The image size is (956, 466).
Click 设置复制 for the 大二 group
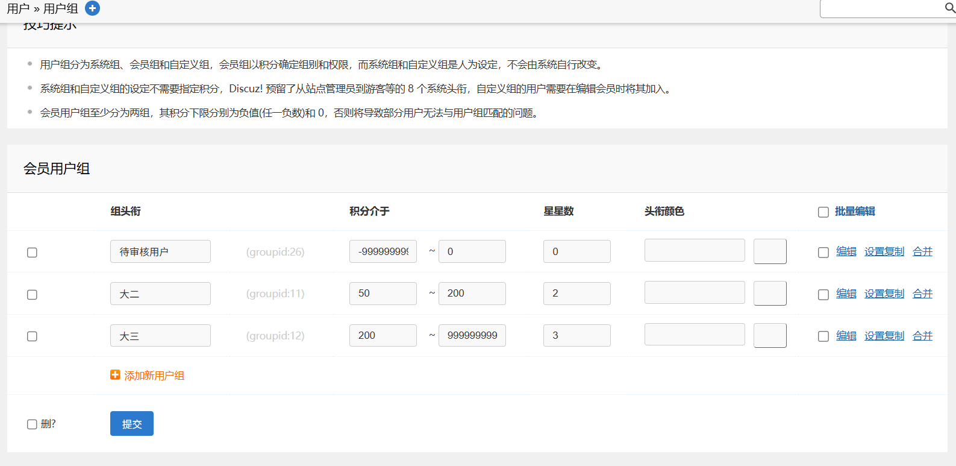(884, 294)
